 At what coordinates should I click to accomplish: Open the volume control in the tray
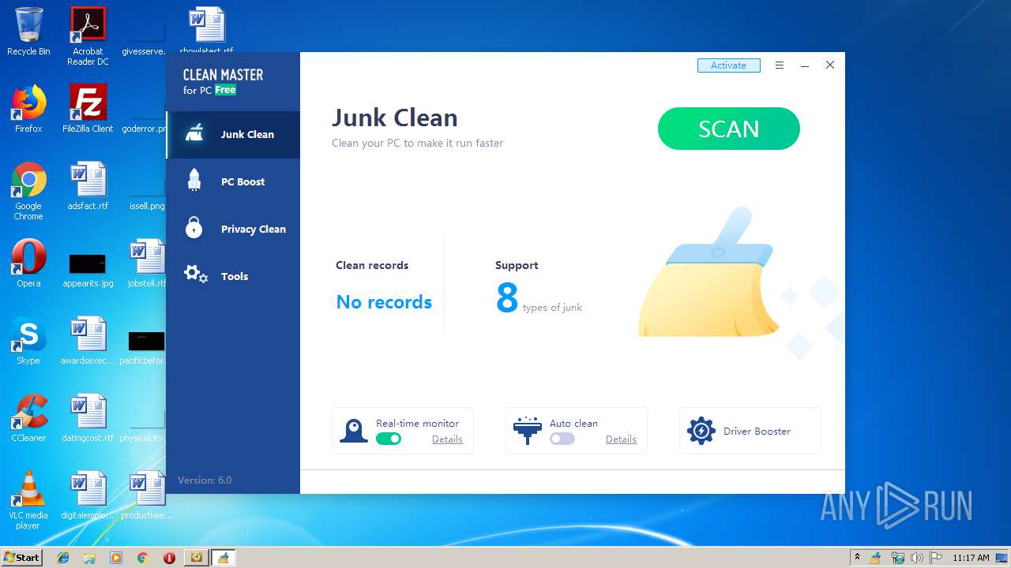tap(916, 558)
